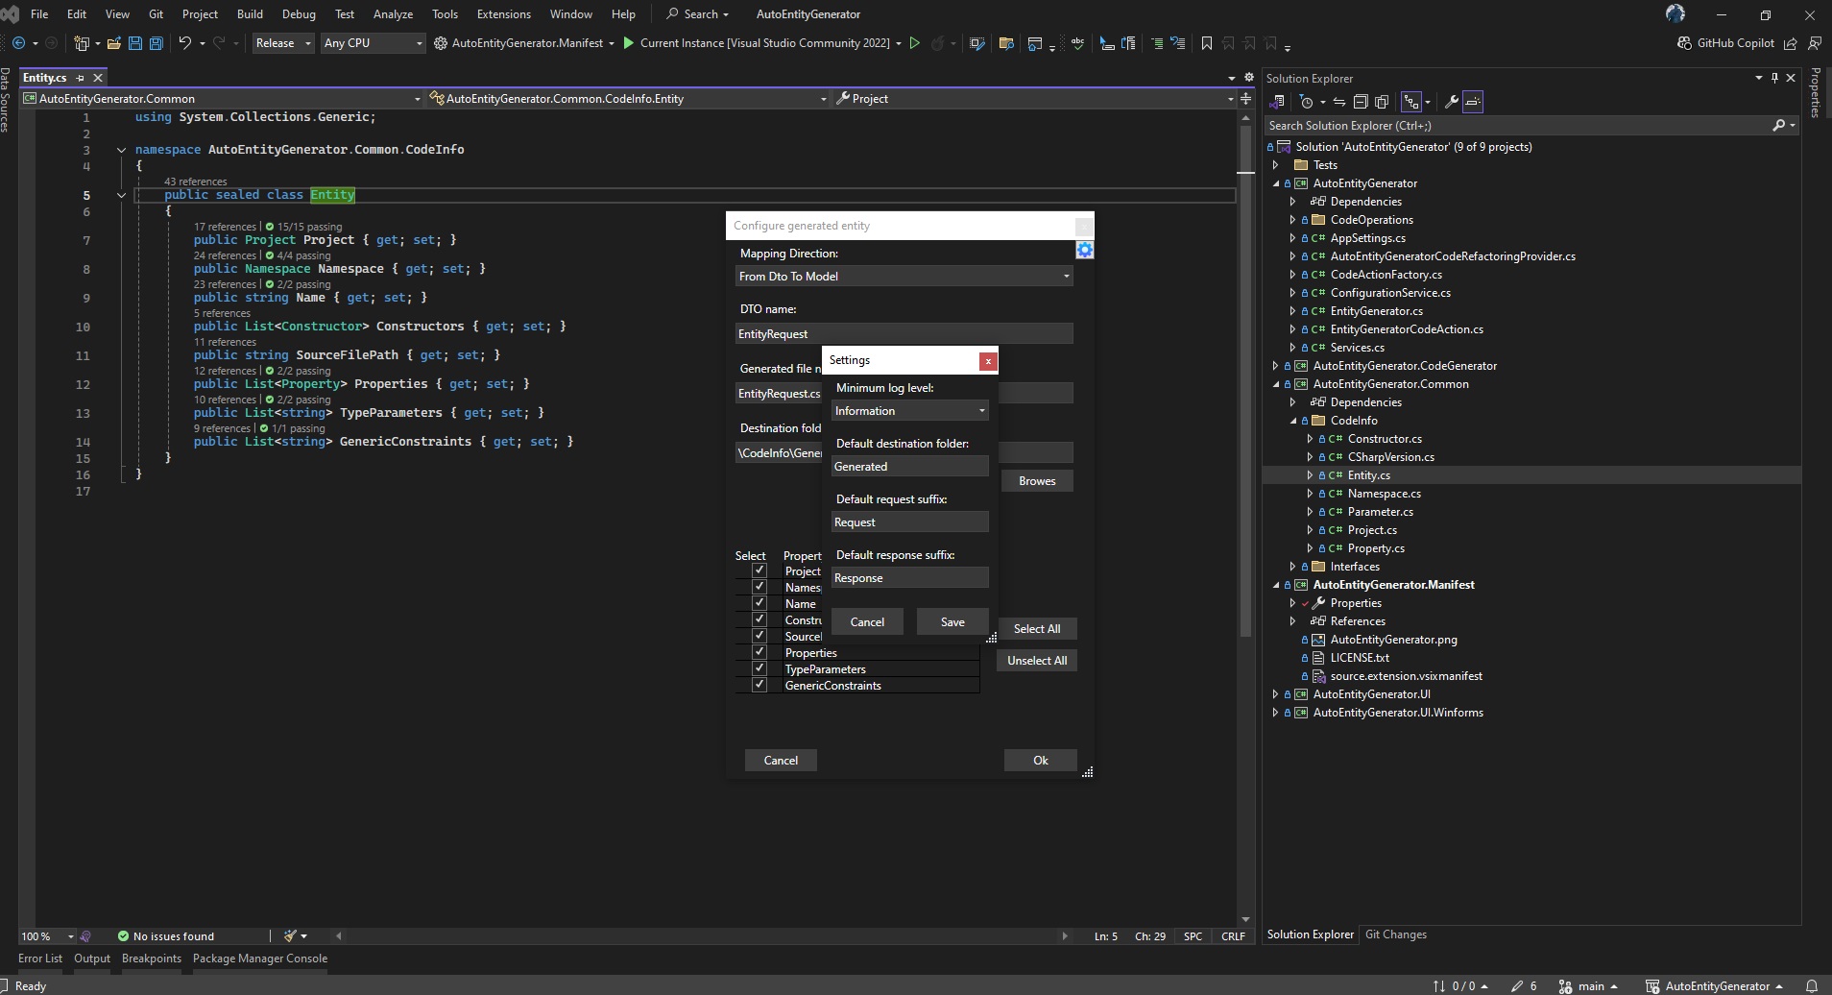This screenshot has width=1832, height=995.
Task: Click the Select All button
Action: [x=1037, y=629]
